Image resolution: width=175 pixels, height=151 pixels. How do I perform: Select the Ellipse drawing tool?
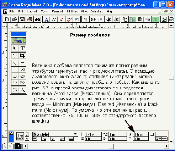pyautogui.click(x=15, y=76)
